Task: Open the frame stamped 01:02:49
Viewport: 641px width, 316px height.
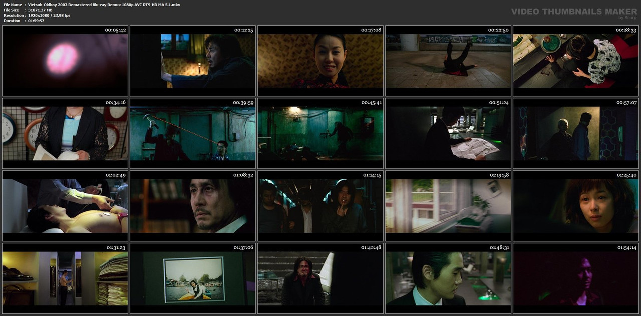Action: tap(65, 206)
